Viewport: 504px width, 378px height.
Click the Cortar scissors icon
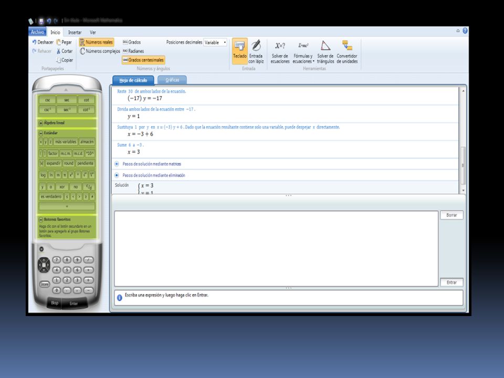[x=58, y=51]
